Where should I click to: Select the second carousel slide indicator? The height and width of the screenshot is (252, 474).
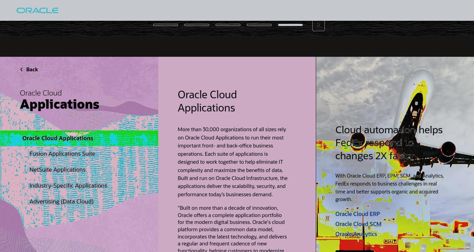pyautogui.click(x=197, y=25)
